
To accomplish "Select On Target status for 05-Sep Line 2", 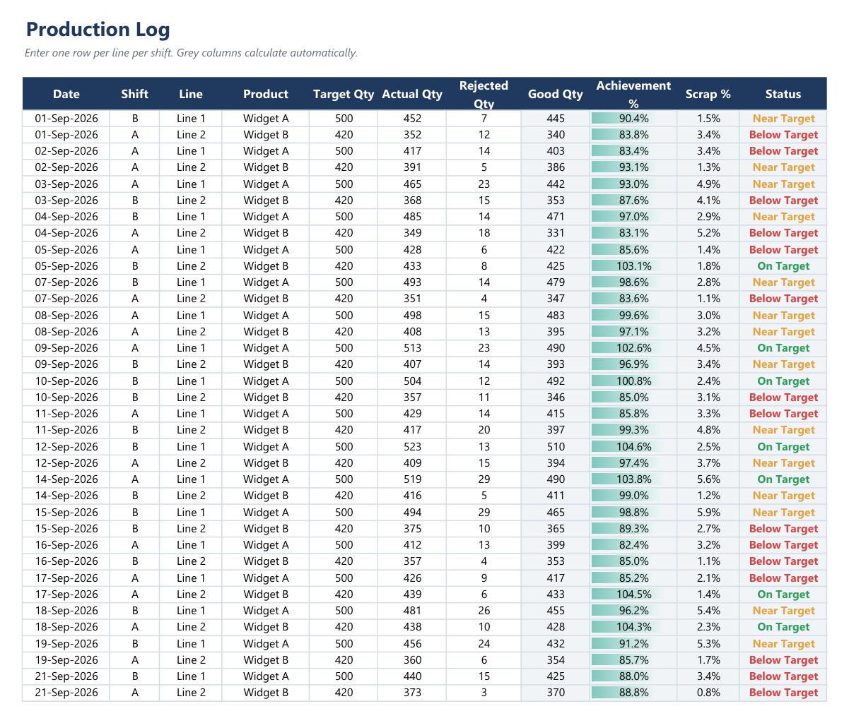I will point(783,266).
